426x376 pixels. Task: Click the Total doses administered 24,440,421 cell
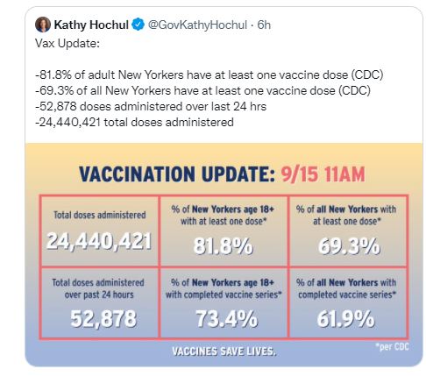[x=99, y=231]
